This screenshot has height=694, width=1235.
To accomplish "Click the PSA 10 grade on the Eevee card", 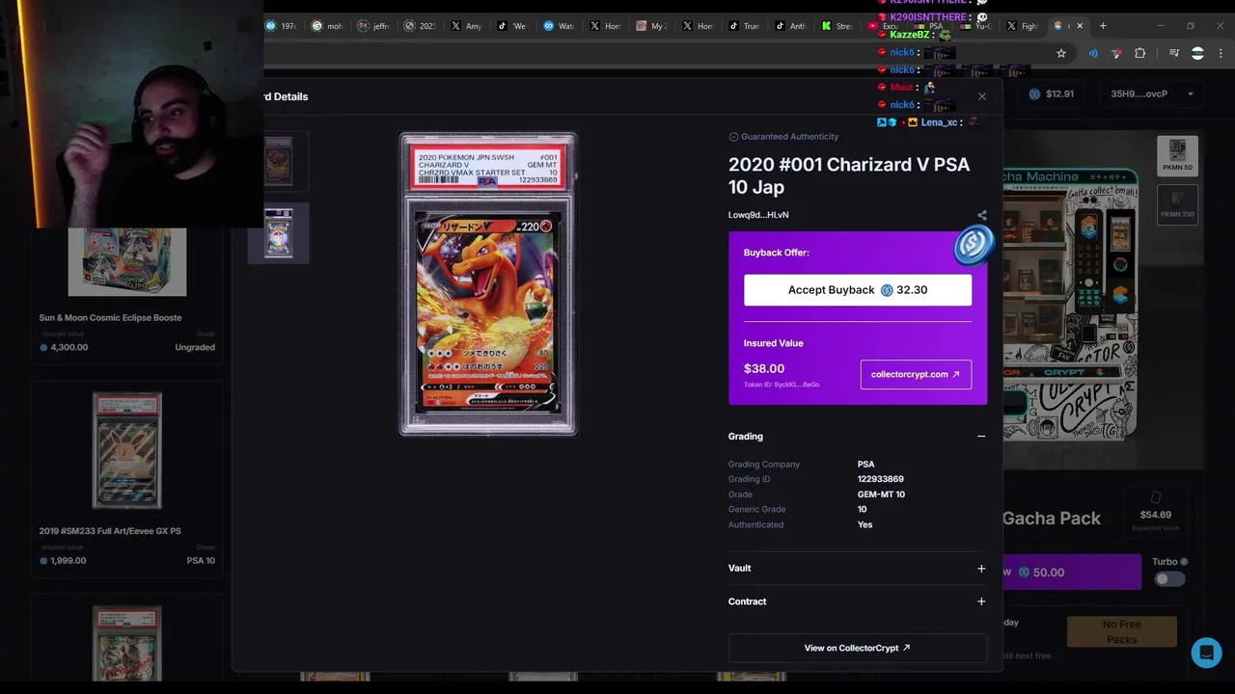I will coord(201,561).
